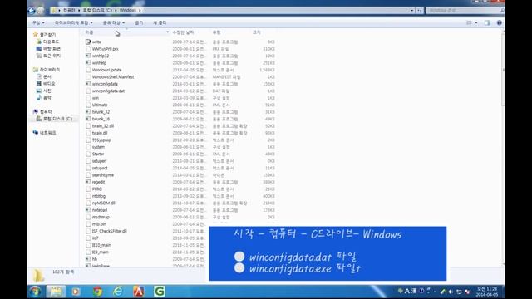
Task: Open the 구성 (Organize) menu
Action: 38,22
